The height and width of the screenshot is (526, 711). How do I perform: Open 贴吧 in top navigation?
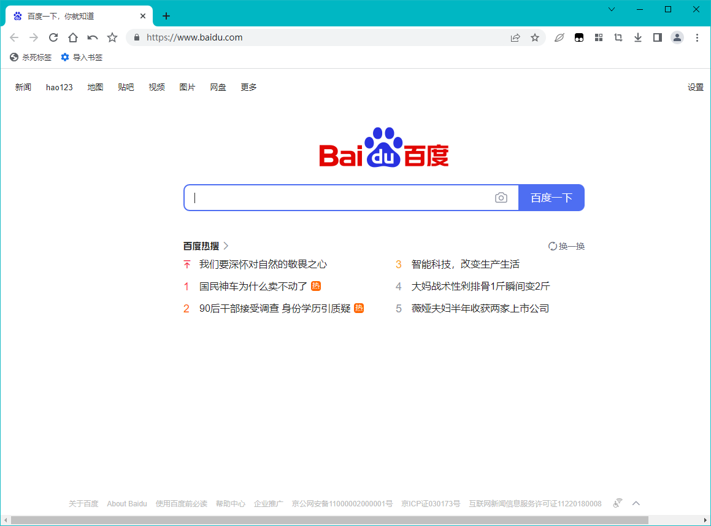tap(126, 87)
